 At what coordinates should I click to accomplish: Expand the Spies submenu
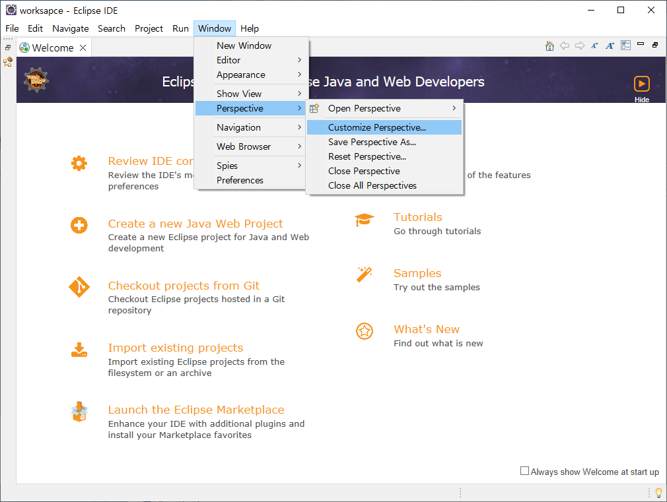(251, 166)
